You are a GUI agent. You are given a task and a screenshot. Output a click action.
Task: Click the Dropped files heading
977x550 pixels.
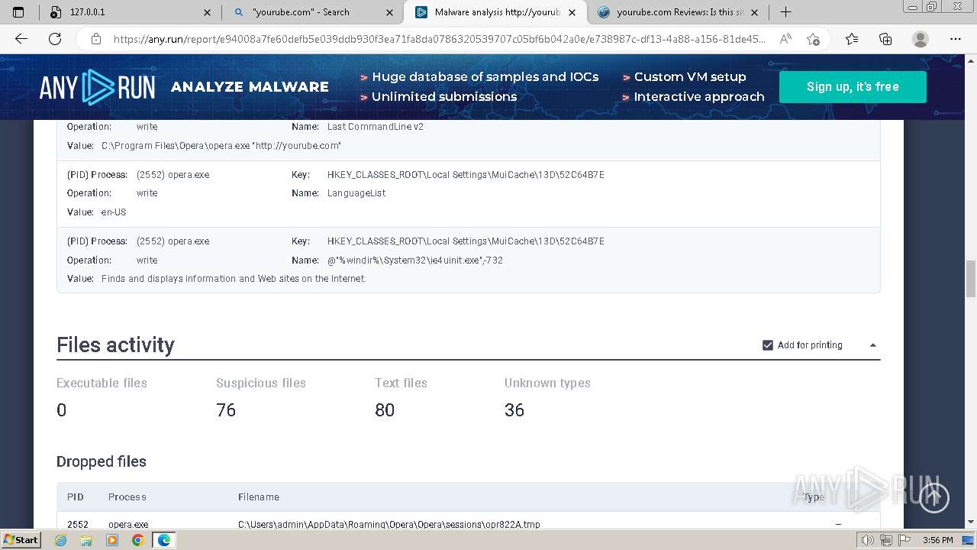102,461
